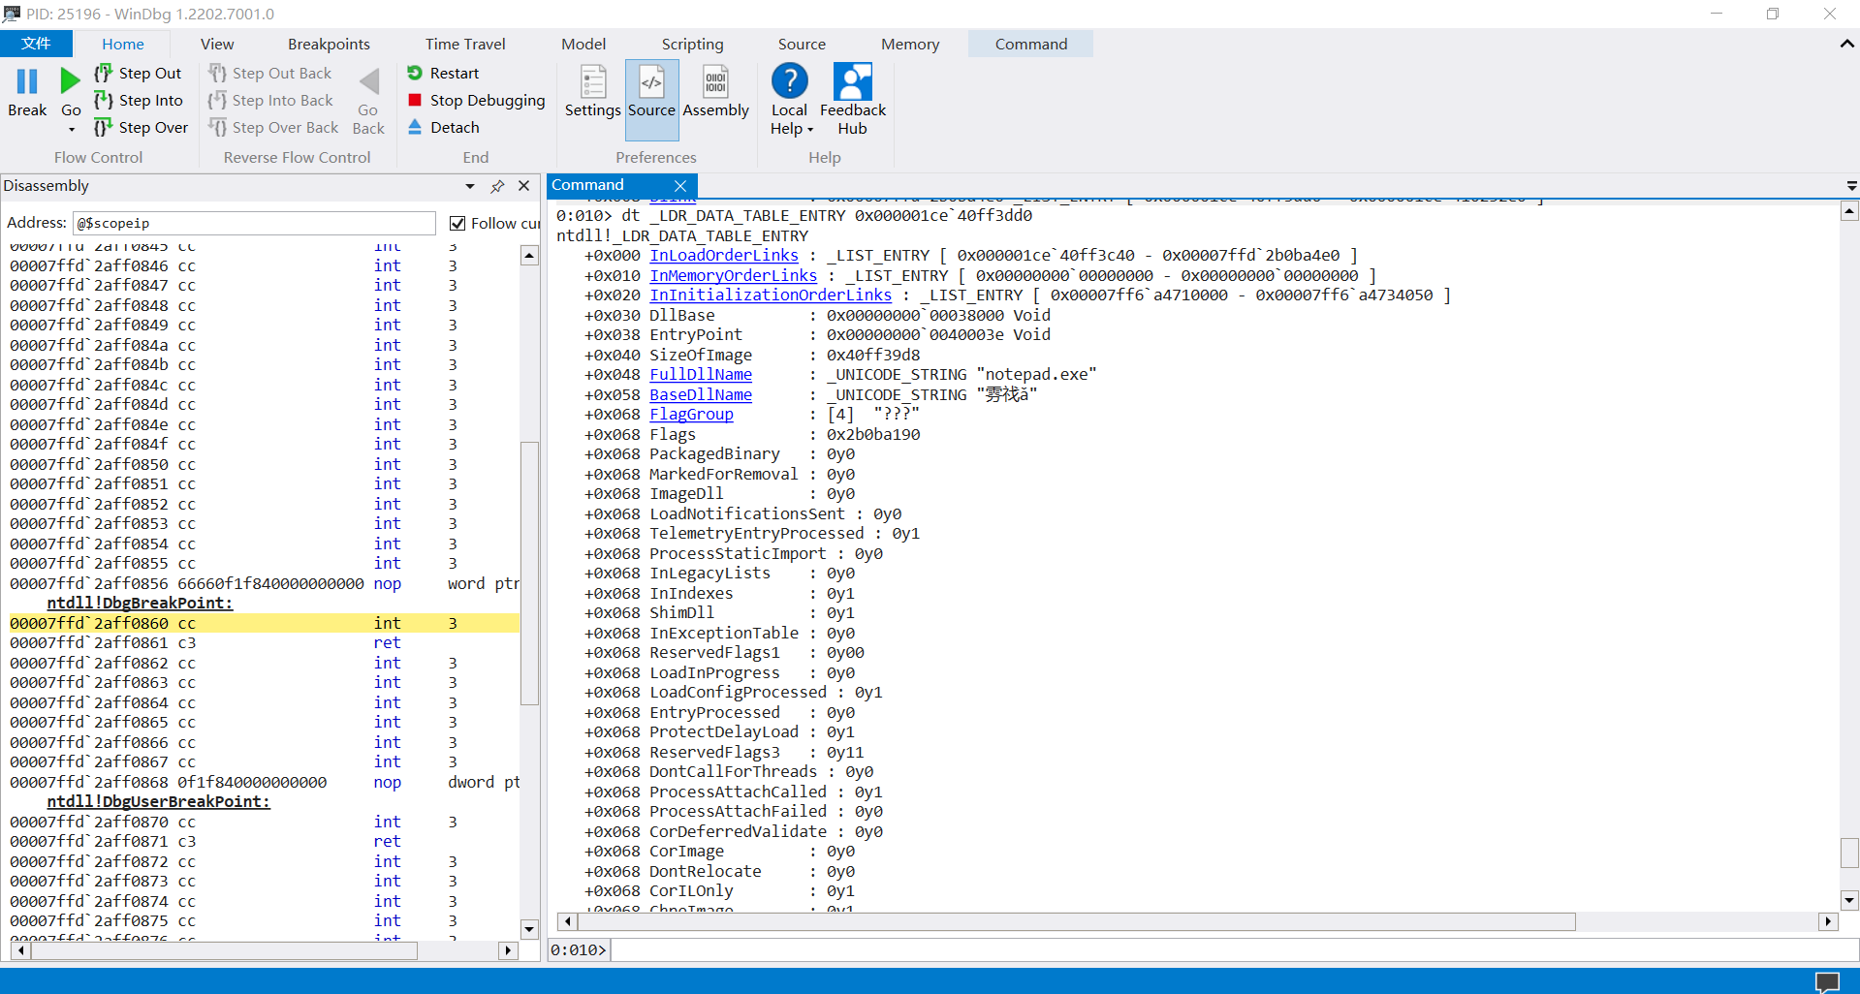This screenshot has width=1860, height=994.
Task: Click the InLoadOrderLinks link
Action: (x=724, y=255)
